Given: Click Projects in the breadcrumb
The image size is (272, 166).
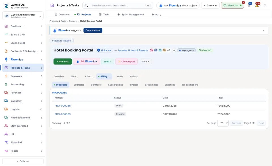Looking at the screenshot, I should coord(73,21).
